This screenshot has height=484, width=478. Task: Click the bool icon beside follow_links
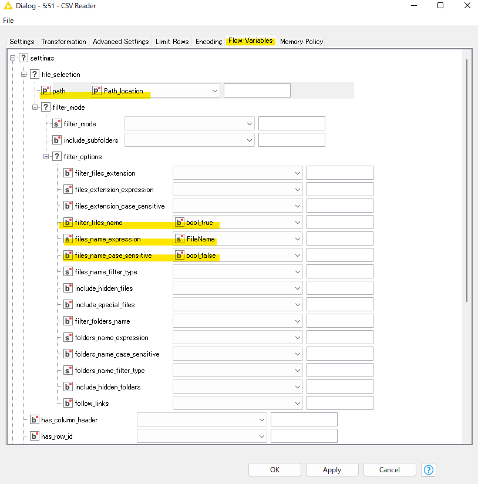pos(68,403)
